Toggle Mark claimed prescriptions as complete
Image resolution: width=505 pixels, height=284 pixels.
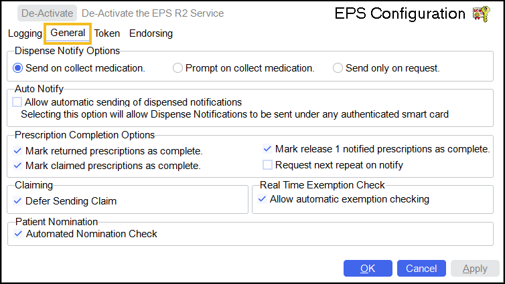[x=18, y=166]
